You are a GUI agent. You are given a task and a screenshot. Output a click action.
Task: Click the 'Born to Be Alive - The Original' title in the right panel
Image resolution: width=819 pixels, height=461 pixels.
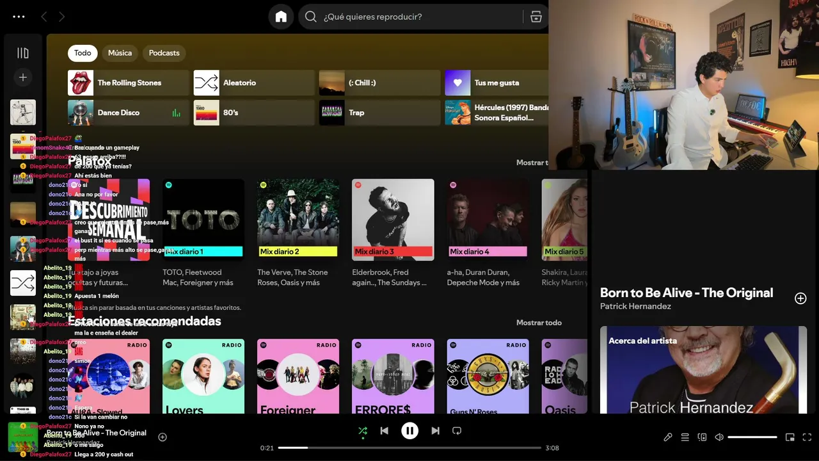pyautogui.click(x=687, y=293)
